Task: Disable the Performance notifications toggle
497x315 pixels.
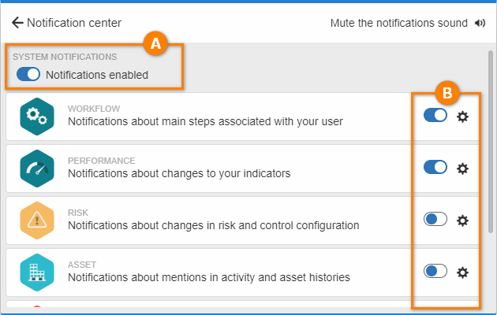Action: point(435,167)
